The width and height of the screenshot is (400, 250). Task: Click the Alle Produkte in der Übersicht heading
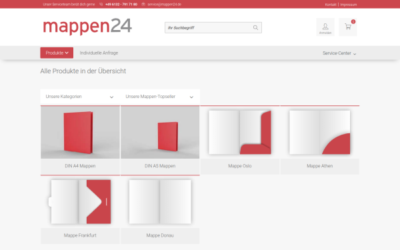[83, 71]
